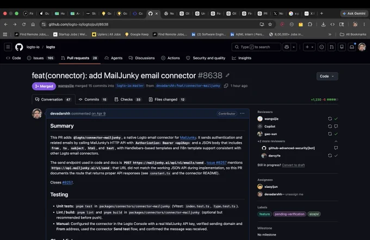
Task: Open the 'Issue #8257' link in summary
Action: (x=217, y=162)
